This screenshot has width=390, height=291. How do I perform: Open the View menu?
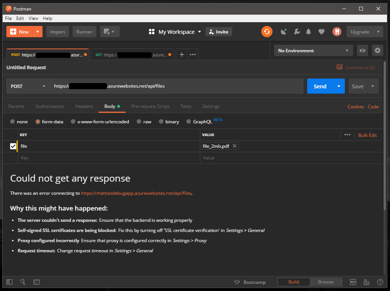tap(34, 18)
